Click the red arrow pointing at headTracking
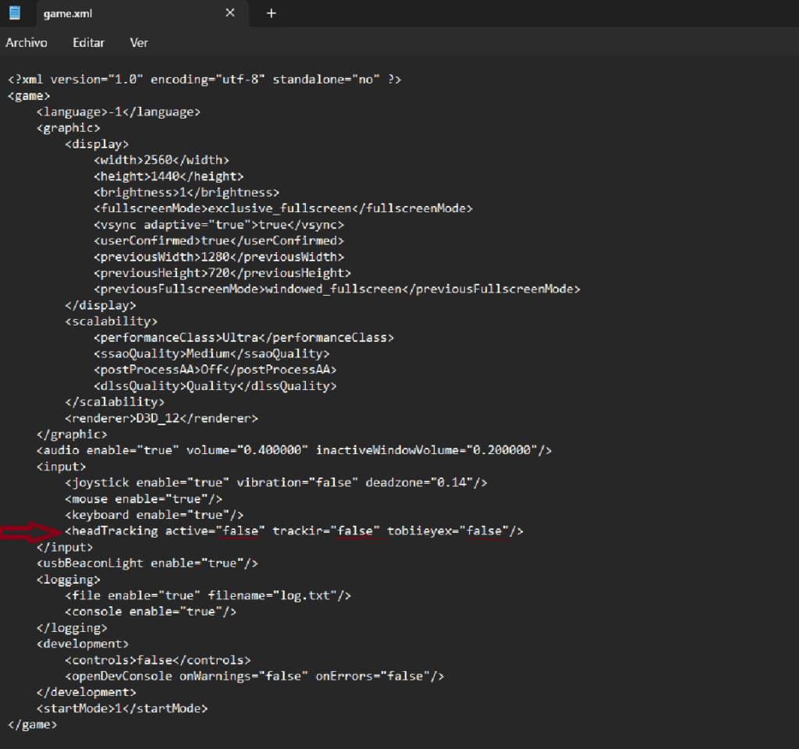Image resolution: width=799 pixels, height=749 pixels. tap(31, 532)
